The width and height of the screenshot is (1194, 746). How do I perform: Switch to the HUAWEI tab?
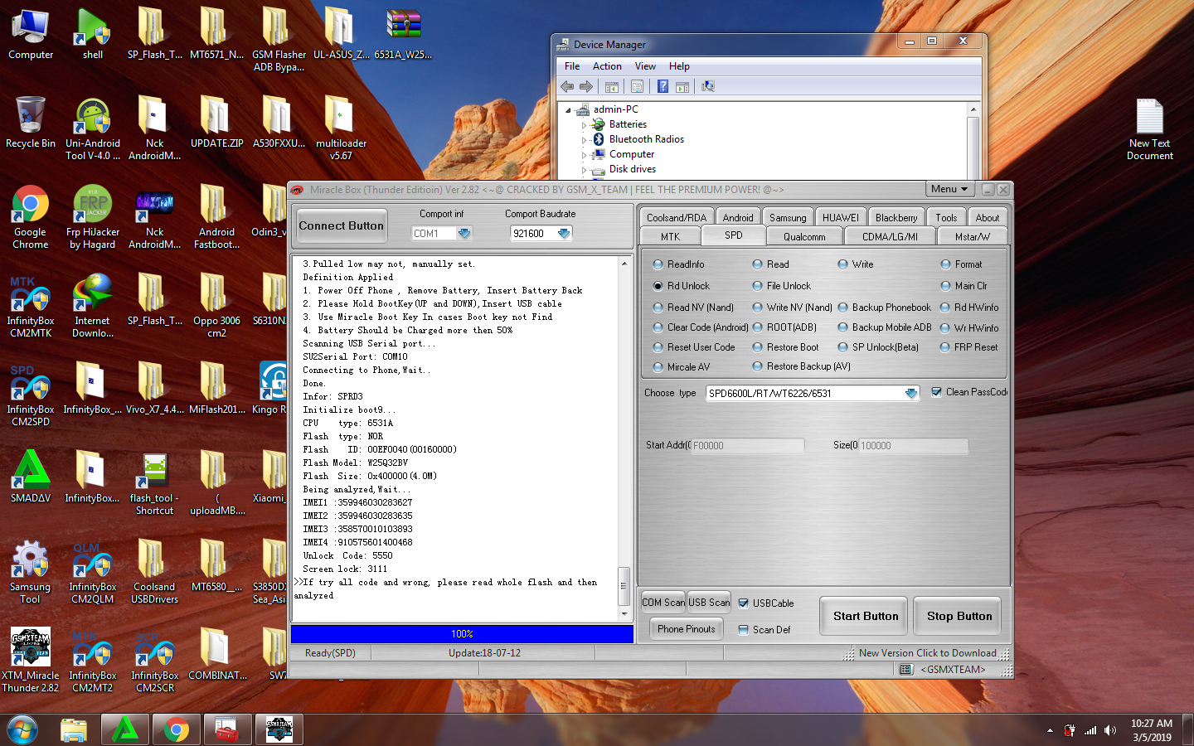point(841,217)
